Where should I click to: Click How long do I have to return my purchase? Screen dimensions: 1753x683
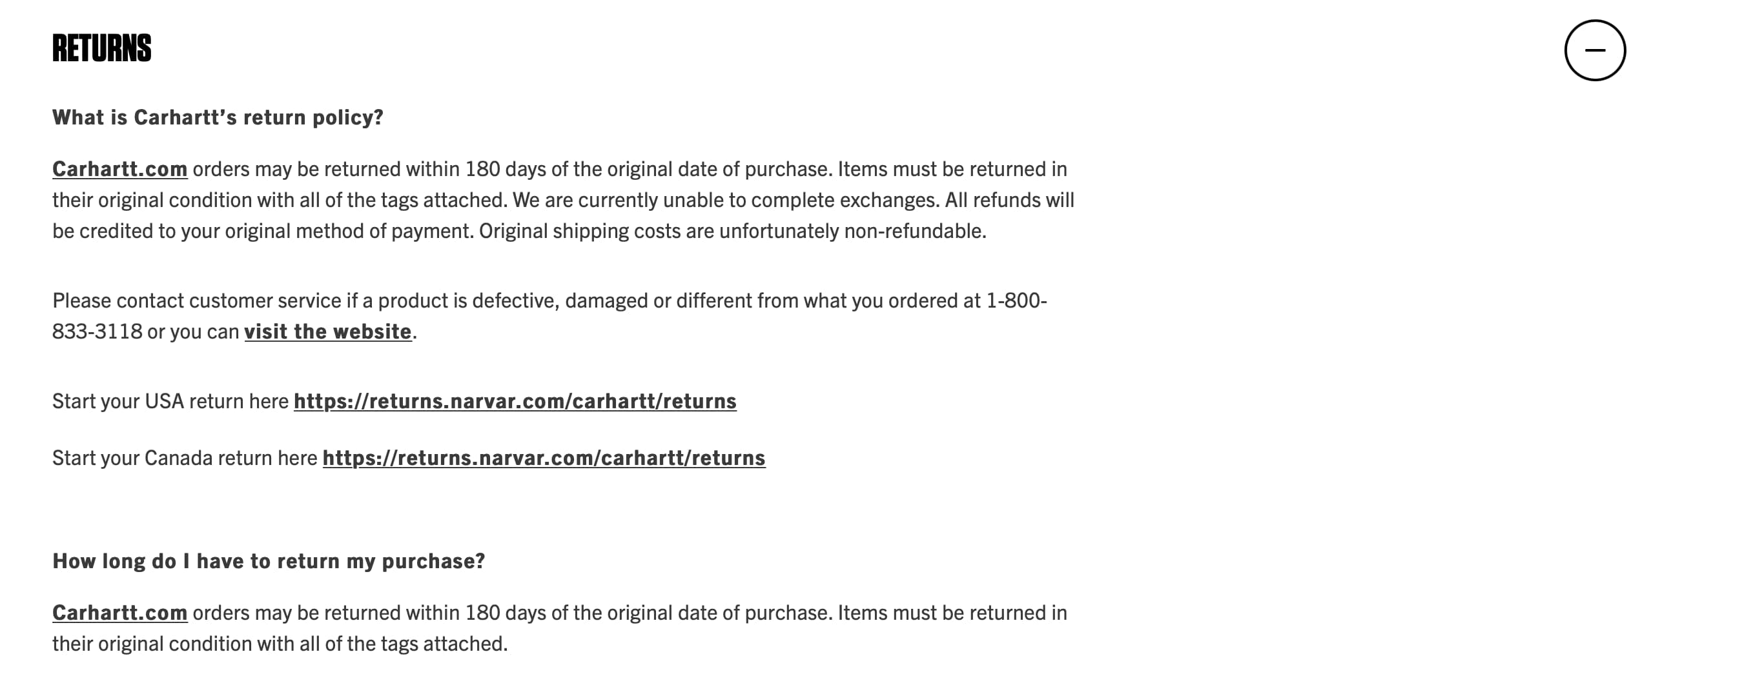269,560
